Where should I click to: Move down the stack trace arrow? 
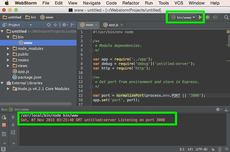(x=13, y=125)
